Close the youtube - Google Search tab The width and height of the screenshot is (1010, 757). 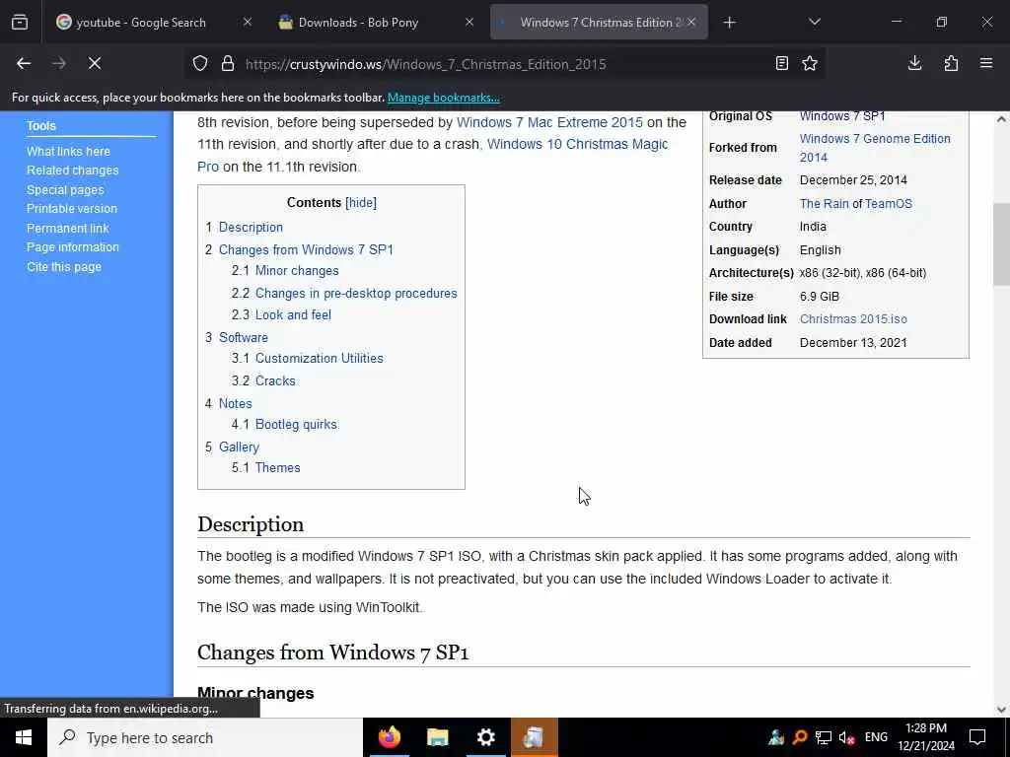click(x=248, y=22)
